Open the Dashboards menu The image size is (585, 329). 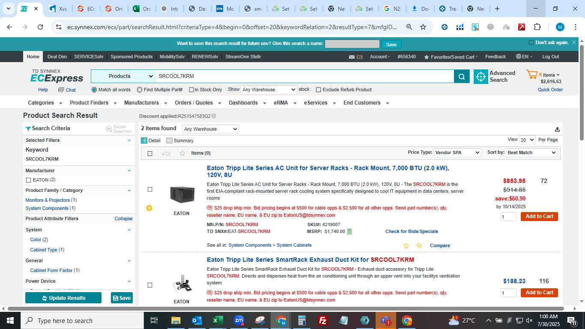pyautogui.click(x=248, y=103)
